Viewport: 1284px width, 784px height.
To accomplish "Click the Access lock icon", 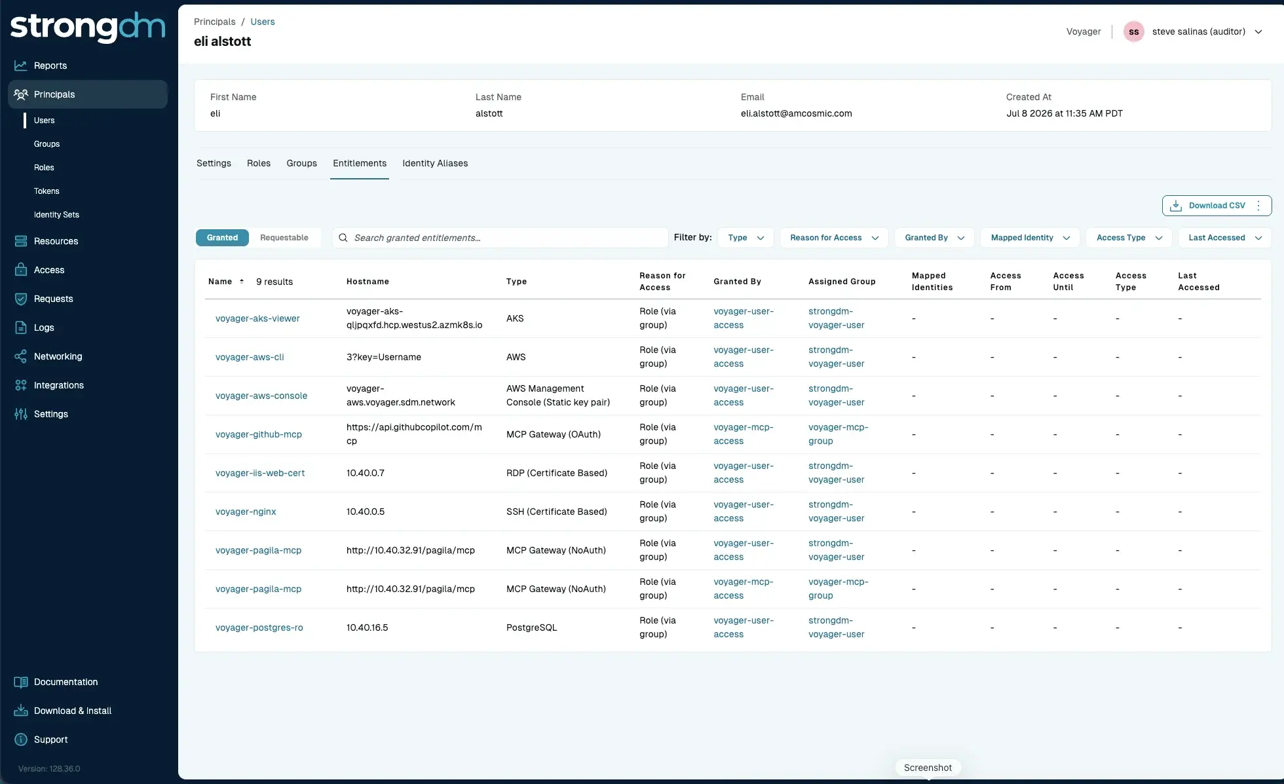I will 21,270.
